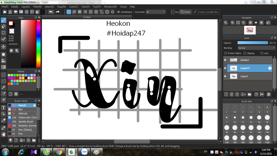The width and height of the screenshot is (277, 156).
Task: Select the Lasso selection tool
Action: click(x=3, y=81)
